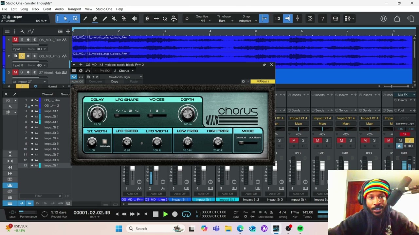Pick the Bend tool
The height and width of the screenshot is (235, 419).
pyautogui.click(x=124, y=19)
